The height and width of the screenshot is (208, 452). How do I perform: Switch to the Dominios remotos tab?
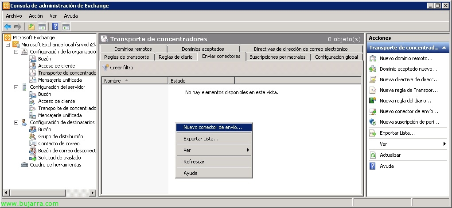tap(133, 49)
